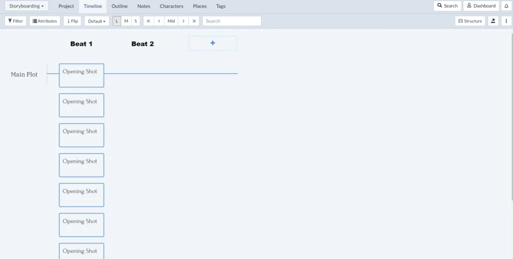The height and width of the screenshot is (259, 513).
Task: Add a new beat with plus
Action: tap(212, 43)
